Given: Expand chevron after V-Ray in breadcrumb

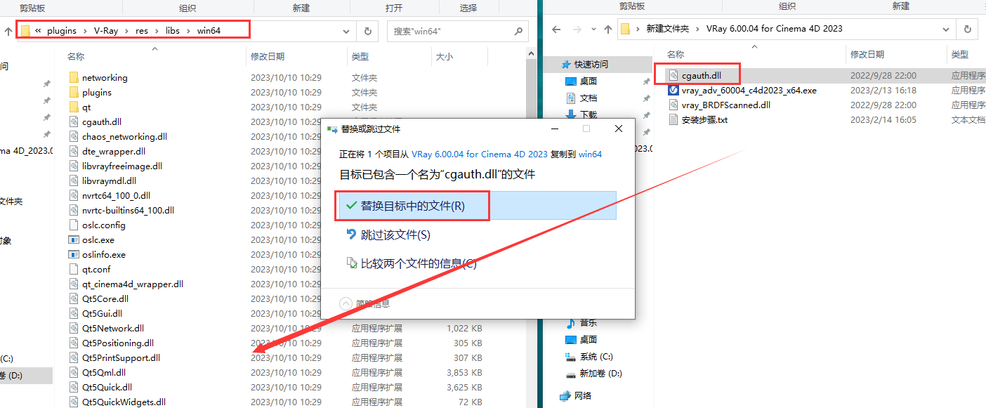Looking at the screenshot, I should [x=127, y=31].
